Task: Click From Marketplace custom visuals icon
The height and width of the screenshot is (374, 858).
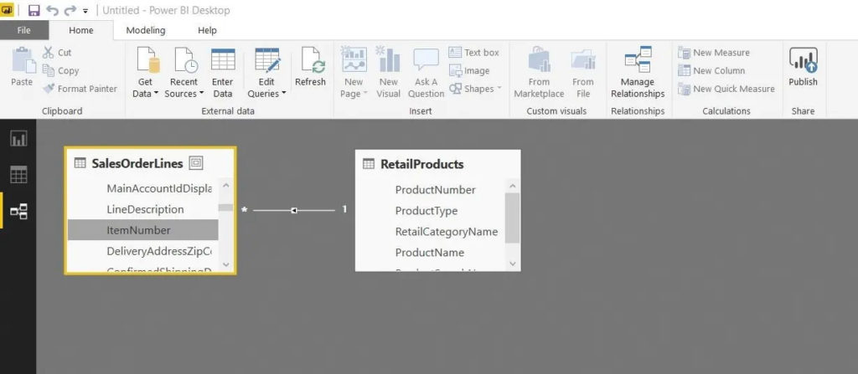Action: pyautogui.click(x=539, y=59)
